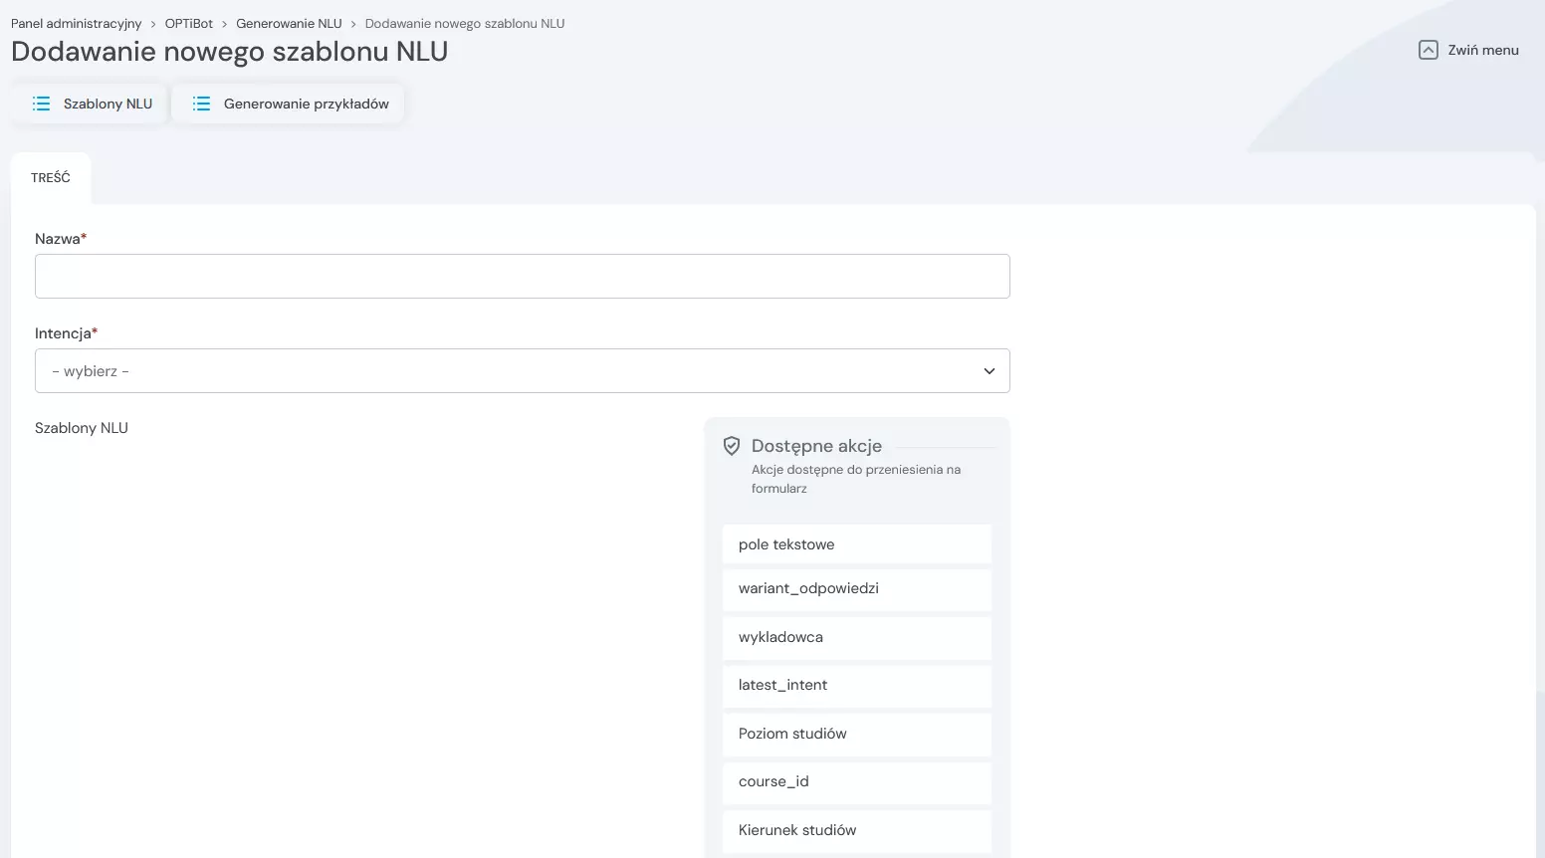1545x858 pixels.
Task: Expand the wybierz selection list
Action: (523, 370)
